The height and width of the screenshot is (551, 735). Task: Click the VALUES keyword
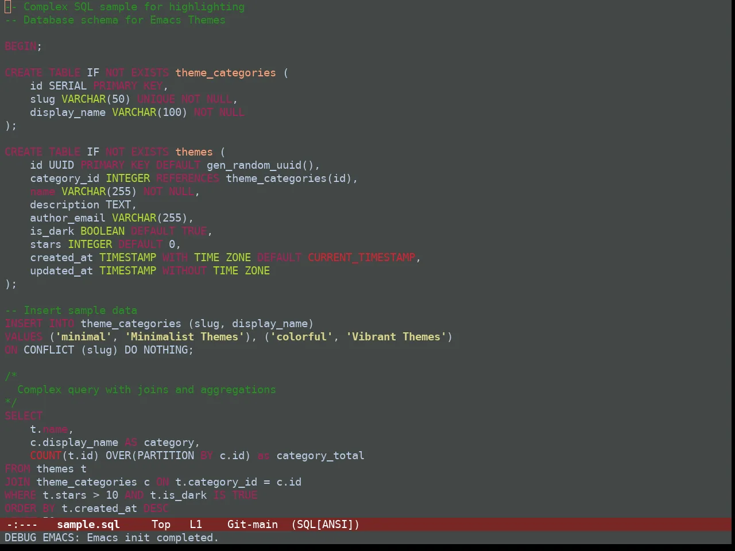coord(24,337)
